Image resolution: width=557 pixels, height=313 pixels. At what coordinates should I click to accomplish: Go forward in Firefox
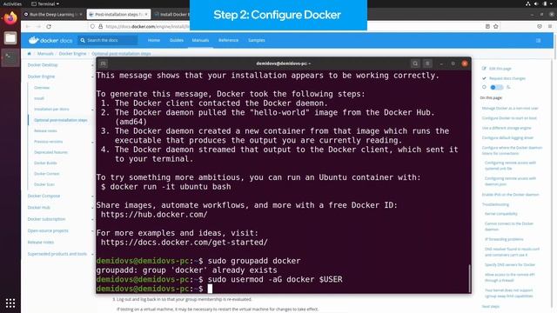(x=38, y=26)
